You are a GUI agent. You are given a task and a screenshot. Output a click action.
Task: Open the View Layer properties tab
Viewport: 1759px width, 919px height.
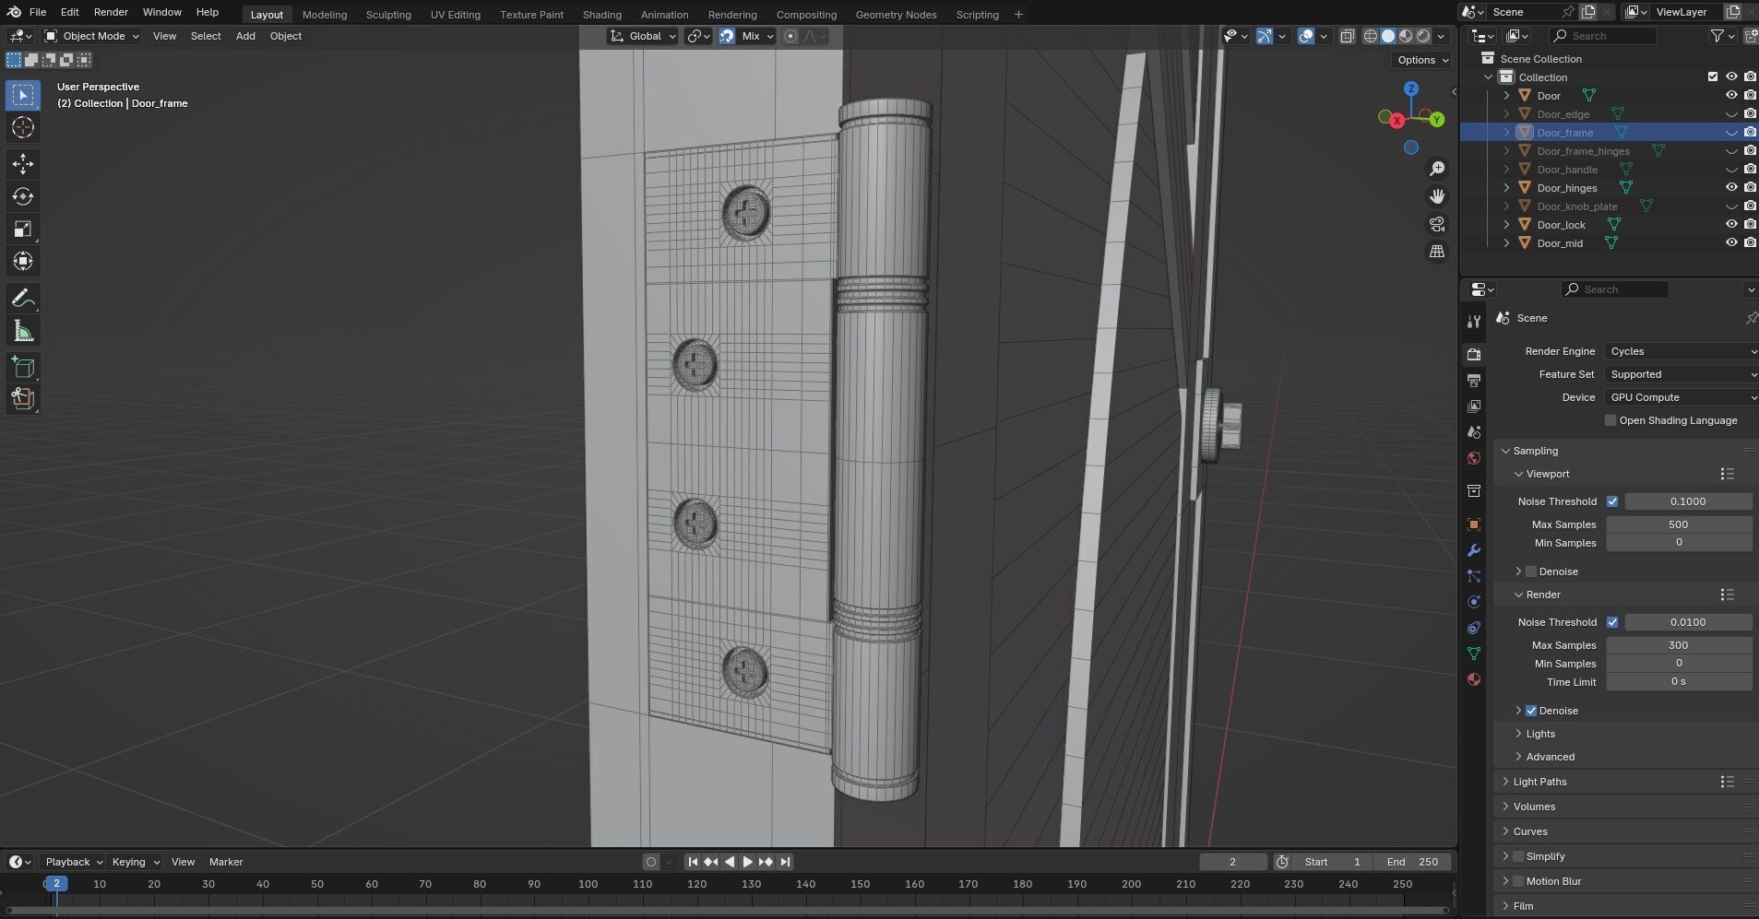coord(1474,406)
